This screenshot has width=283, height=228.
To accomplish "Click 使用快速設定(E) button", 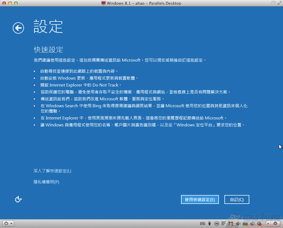I will pos(200,200).
